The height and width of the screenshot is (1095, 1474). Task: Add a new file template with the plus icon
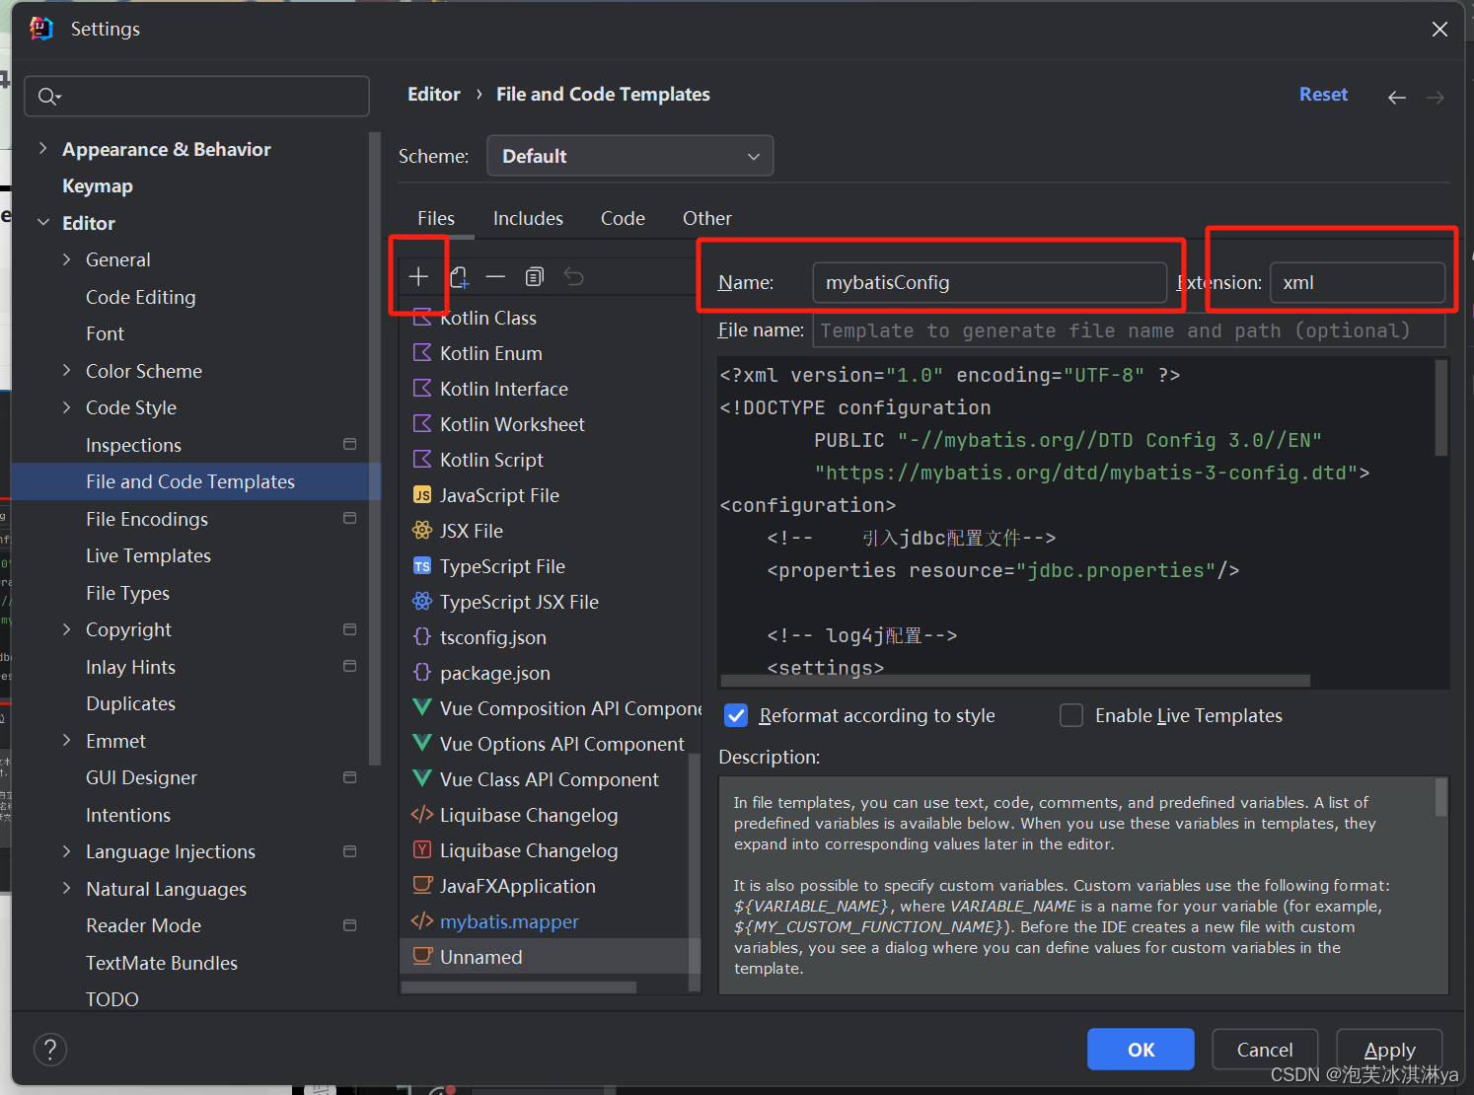[418, 276]
